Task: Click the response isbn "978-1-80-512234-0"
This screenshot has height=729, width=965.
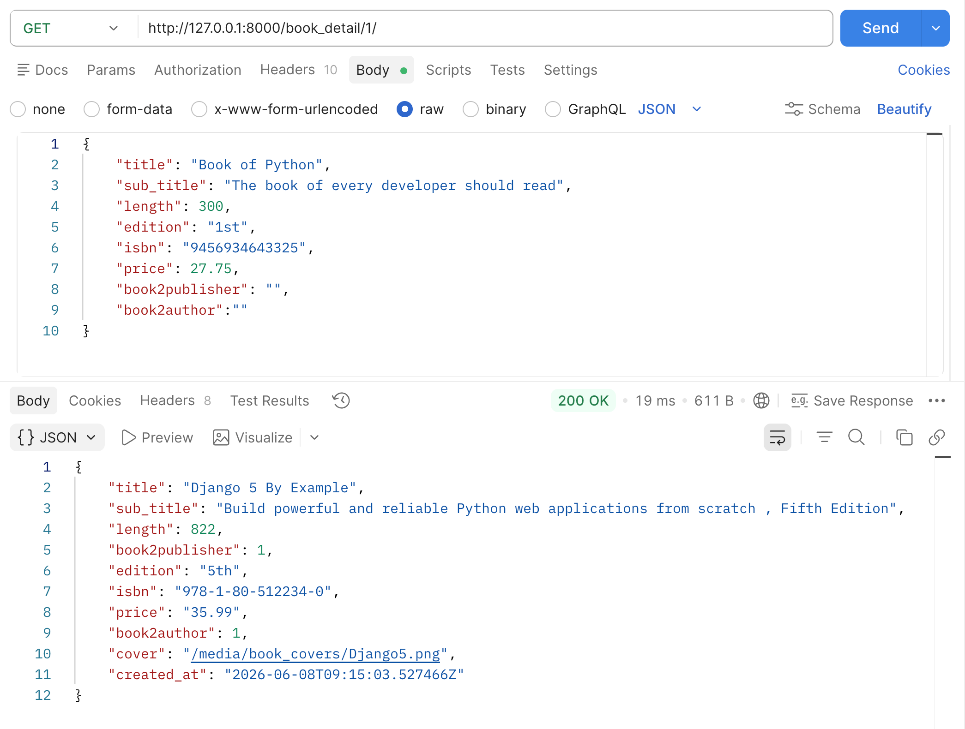Action: (253, 592)
